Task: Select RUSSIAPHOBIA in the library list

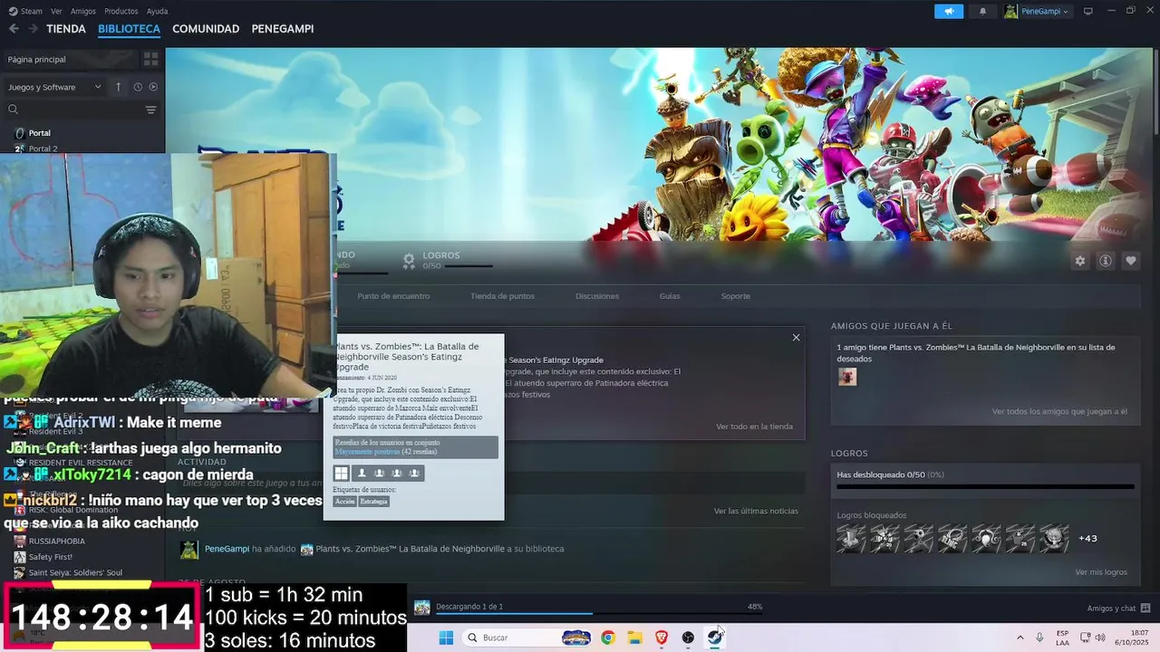Action: (57, 541)
